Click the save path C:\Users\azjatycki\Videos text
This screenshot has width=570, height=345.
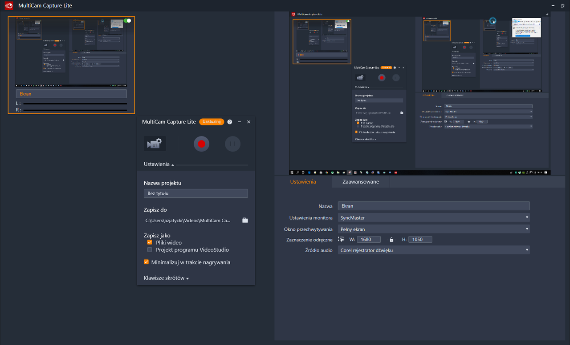pos(188,220)
